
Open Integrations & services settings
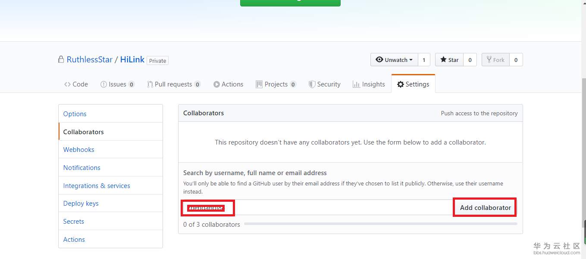tap(97, 186)
